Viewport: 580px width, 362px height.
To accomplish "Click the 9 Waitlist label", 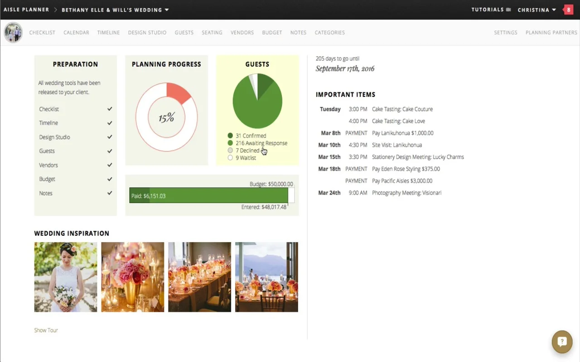I will [x=246, y=158].
